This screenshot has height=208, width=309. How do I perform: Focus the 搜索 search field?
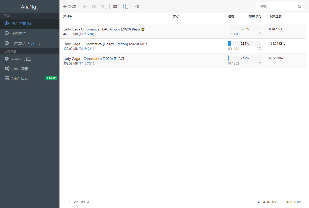tap(277, 7)
